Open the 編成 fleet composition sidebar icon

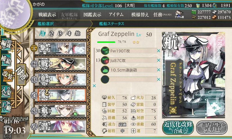click(x=6, y=44)
